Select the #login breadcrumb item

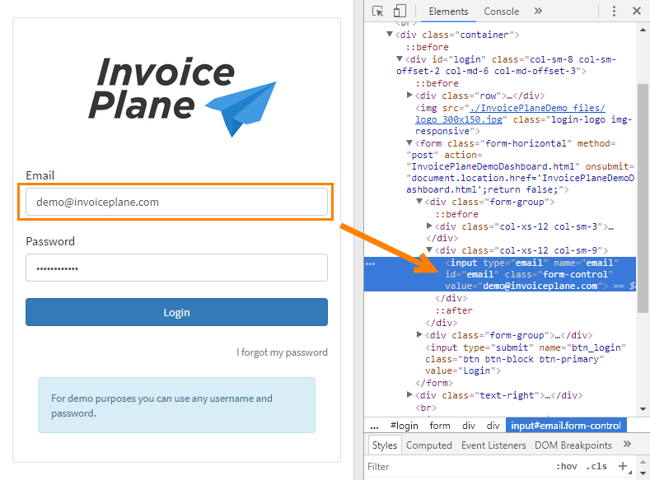click(404, 426)
